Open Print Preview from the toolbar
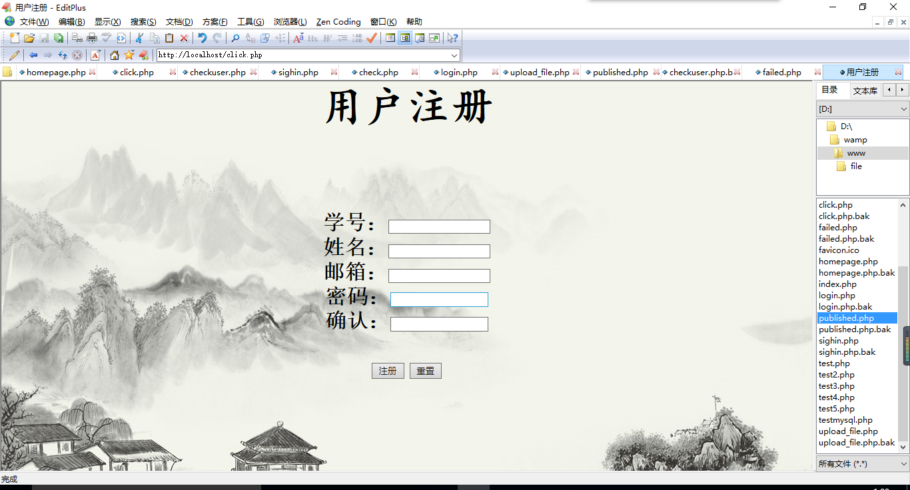 point(77,38)
